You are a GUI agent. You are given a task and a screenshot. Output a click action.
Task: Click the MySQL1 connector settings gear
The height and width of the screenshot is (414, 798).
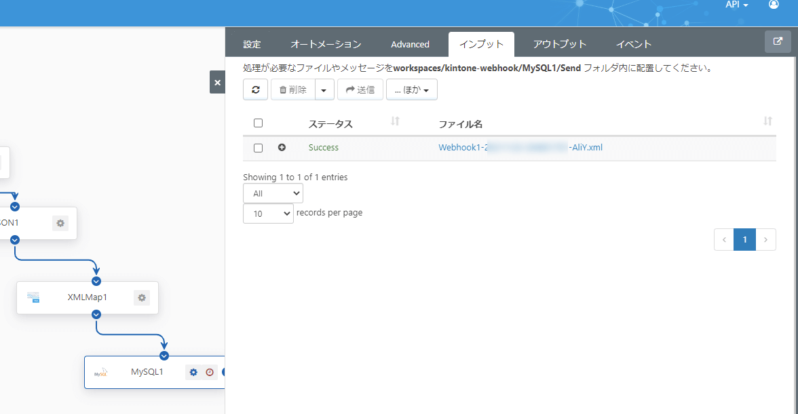point(193,372)
